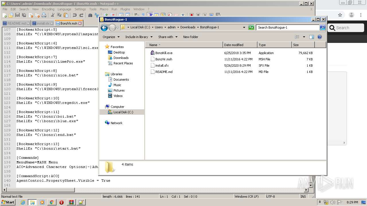The image size is (367, 206).
Task: Click Back arrow in Explorer window
Action: click(104, 27)
